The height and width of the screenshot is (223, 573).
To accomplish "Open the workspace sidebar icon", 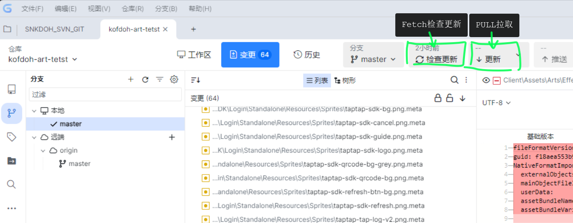I will pyautogui.click(x=12, y=89).
